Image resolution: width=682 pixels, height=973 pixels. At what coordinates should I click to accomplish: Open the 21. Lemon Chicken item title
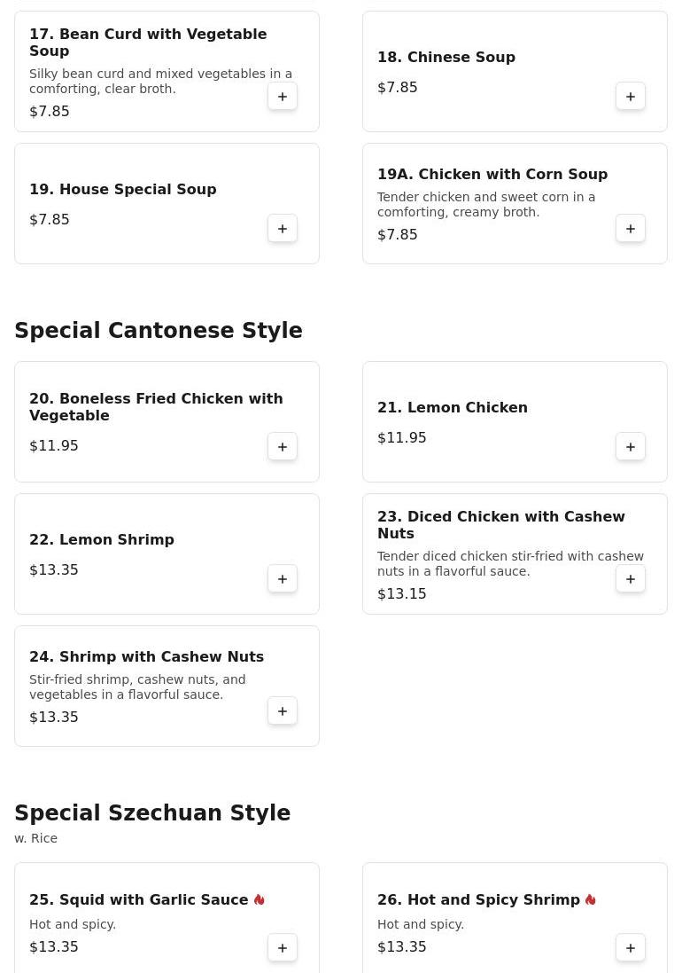(453, 408)
